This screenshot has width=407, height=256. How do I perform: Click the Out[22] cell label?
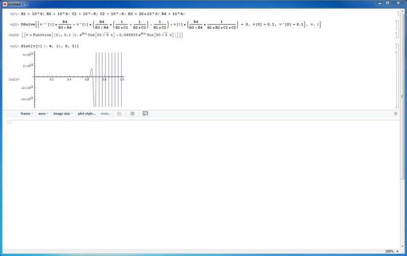[14, 35]
